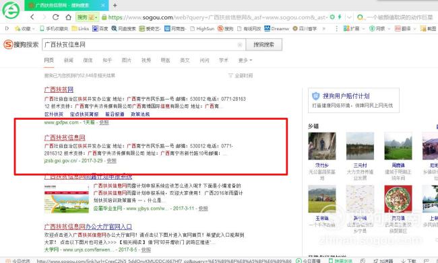
Task: Click the 同德镇 thumbnail
Action: pyautogui.click(x=398, y=146)
